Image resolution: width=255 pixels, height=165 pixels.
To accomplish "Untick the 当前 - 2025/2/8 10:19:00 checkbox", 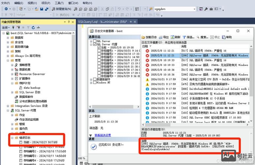I will pyautogui.click(x=99, y=48).
